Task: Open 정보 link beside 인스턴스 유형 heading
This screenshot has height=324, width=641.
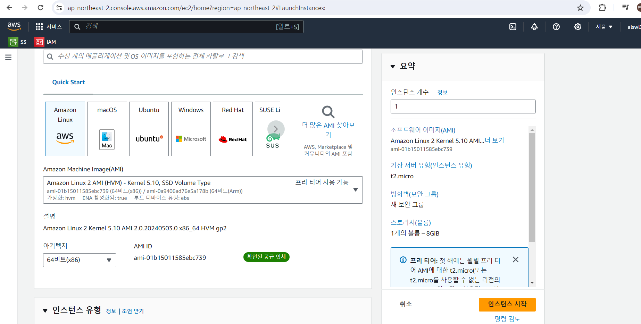Action: tap(111, 311)
